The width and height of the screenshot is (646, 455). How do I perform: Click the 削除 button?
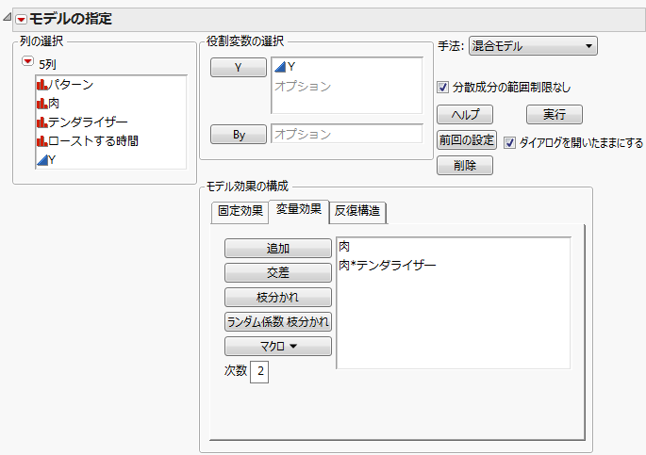(465, 166)
